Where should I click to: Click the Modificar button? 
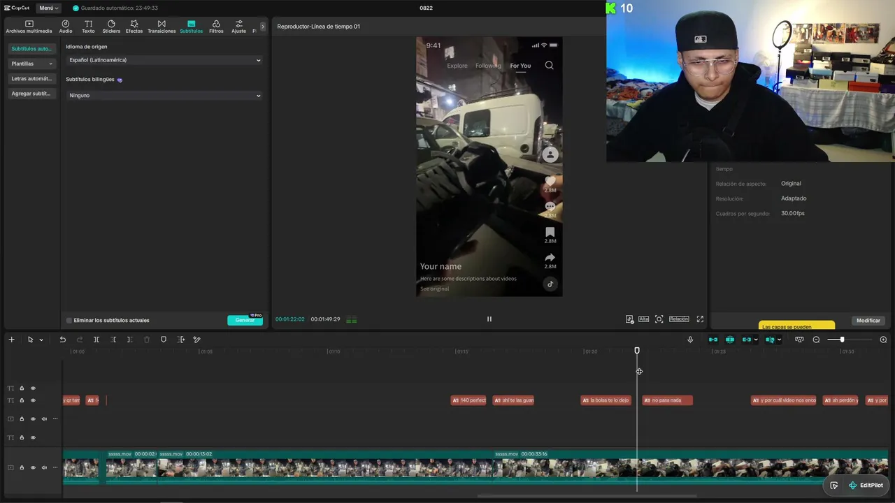click(x=868, y=321)
